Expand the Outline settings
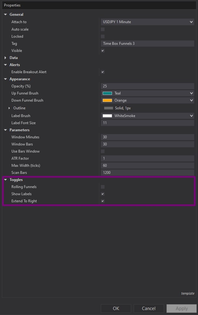This screenshot has height=315, width=198. point(9,108)
